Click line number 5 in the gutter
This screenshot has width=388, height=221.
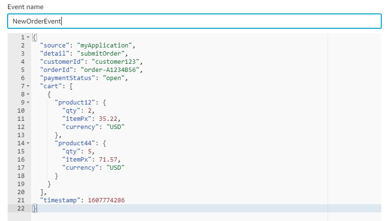click(x=23, y=70)
